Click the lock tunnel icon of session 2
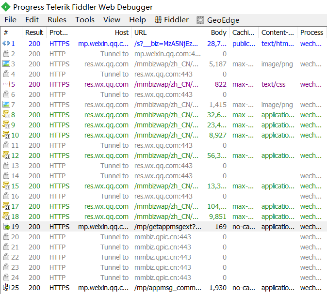The height and width of the screenshot is (294, 327). [x=6, y=54]
